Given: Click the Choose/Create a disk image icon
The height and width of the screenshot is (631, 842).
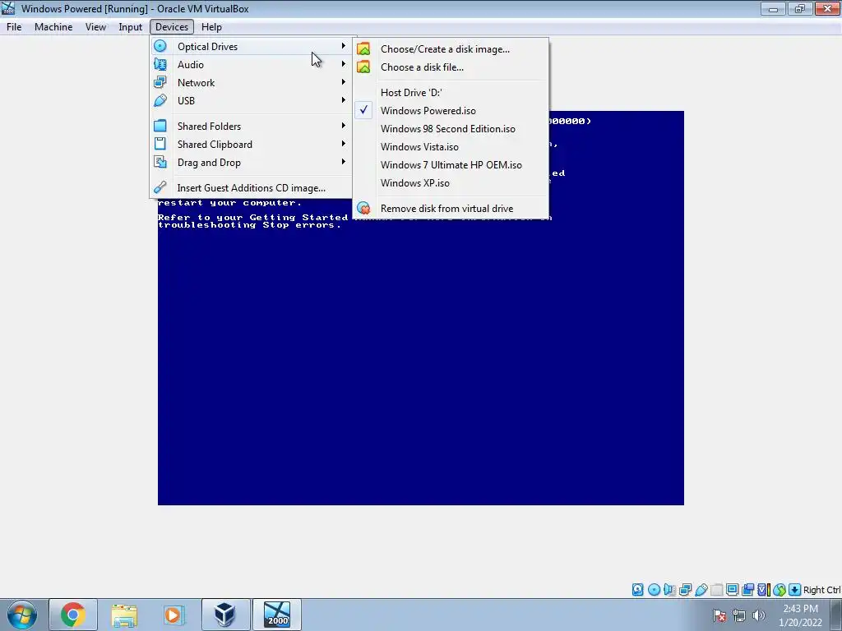Looking at the screenshot, I should coord(363,48).
